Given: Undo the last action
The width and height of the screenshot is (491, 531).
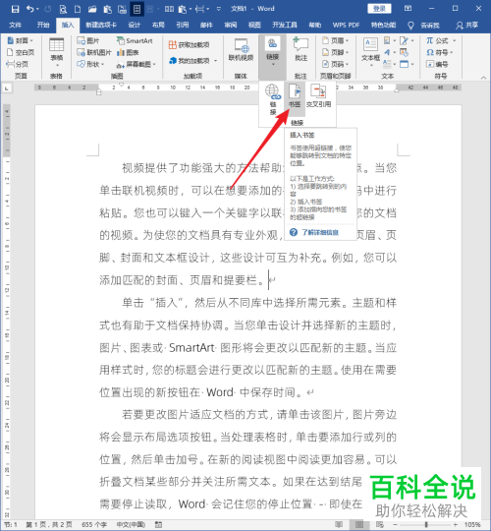Looking at the screenshot, I should click(x=30, y=9).
